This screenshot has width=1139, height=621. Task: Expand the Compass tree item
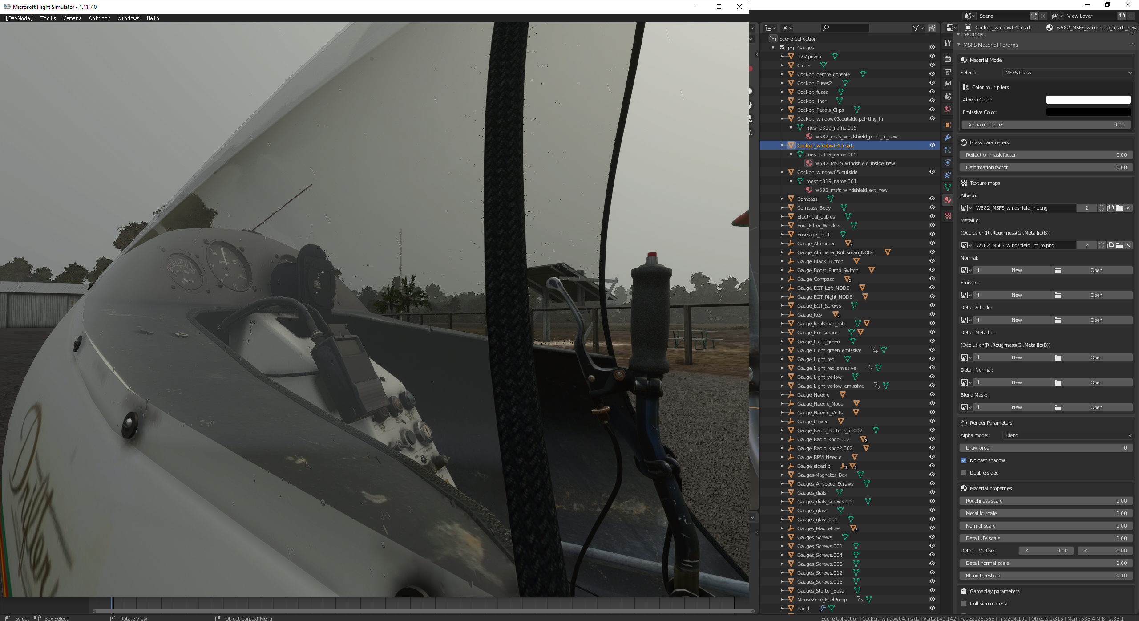point(782,199)
